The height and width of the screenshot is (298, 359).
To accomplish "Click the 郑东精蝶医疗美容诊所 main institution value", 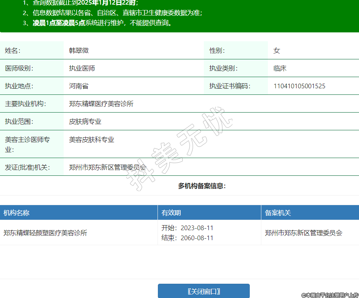I will 101,104.
